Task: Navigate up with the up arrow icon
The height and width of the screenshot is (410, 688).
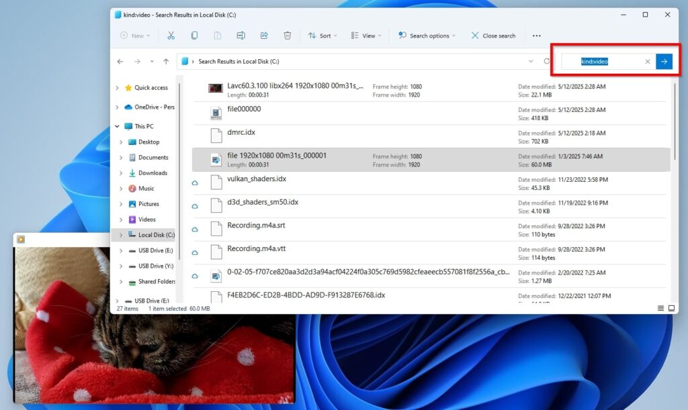Action: click(166, 62)
